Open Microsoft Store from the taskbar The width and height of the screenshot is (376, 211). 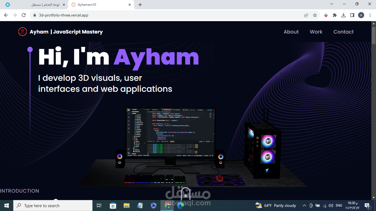(x=113, y=206)
